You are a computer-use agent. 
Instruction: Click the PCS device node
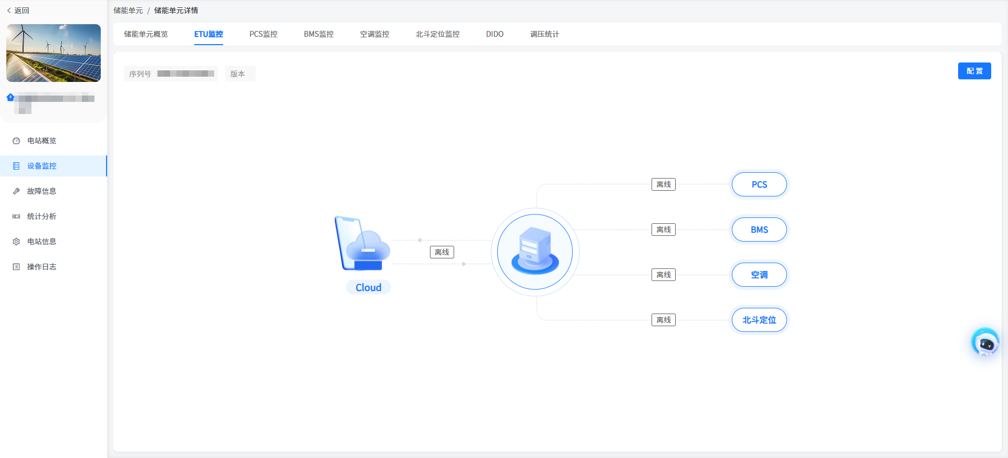click(759, 184)
